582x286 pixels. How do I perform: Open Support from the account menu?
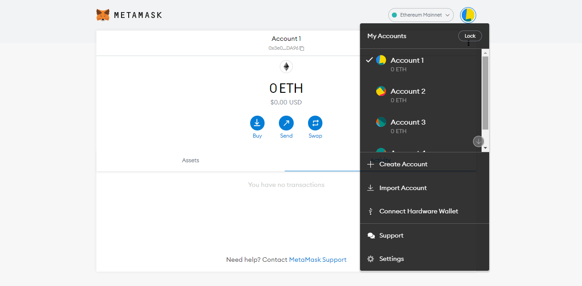[x=424, y=235]
